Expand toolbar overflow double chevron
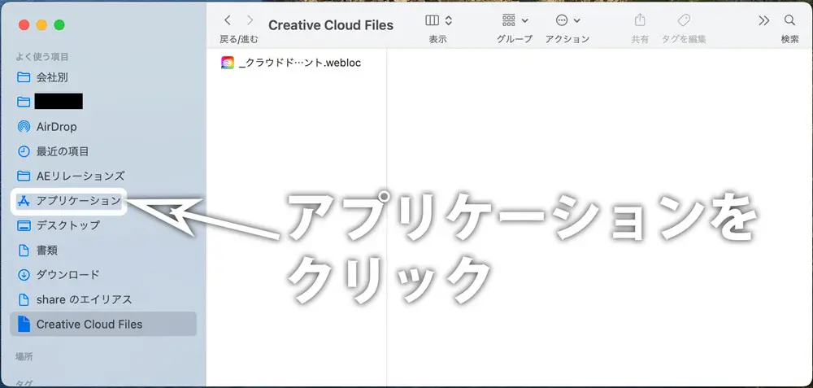The width and height of the screenshot is (813, 388). (763, 21)
